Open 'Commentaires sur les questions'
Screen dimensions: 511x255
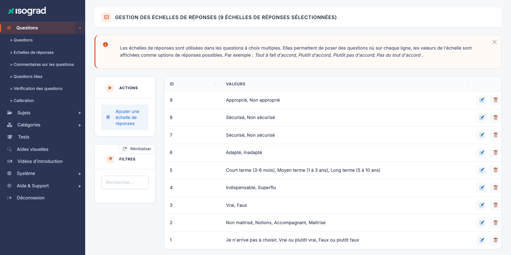42,64
